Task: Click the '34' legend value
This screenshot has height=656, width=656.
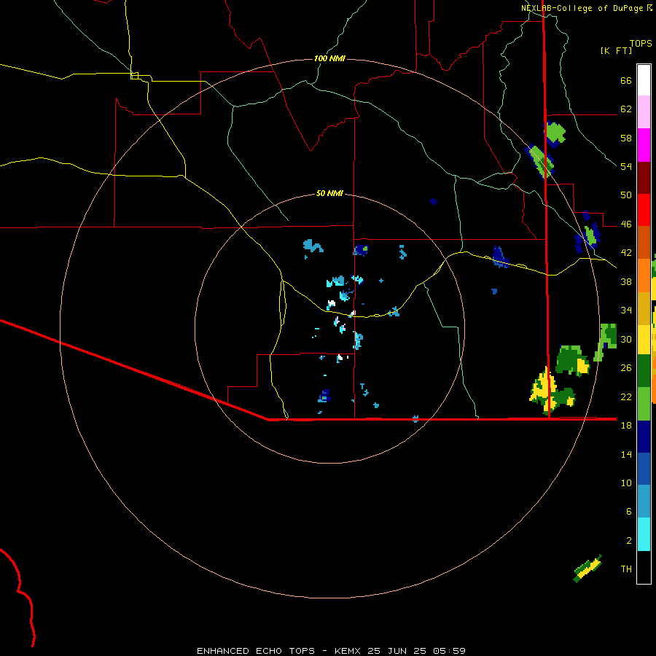Action: (x=626, y=311)
